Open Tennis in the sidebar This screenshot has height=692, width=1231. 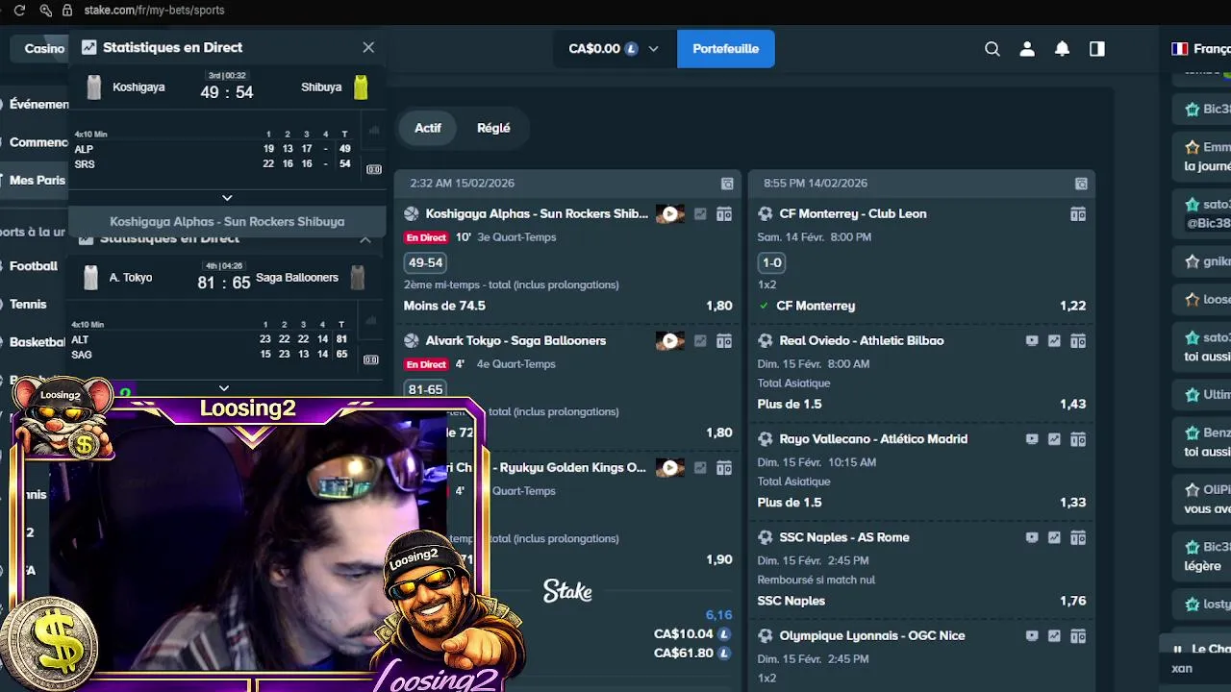click(x=28, y=304)
